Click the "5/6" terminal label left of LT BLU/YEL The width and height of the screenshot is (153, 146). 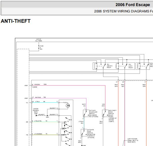point(27,122)
